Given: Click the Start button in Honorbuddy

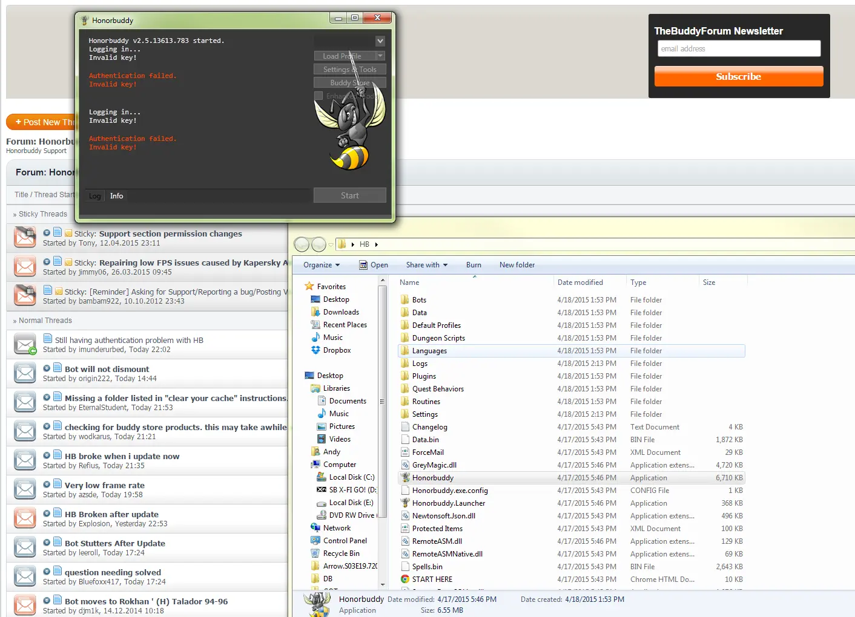Looking at the screenshot, I should (350, 195).
